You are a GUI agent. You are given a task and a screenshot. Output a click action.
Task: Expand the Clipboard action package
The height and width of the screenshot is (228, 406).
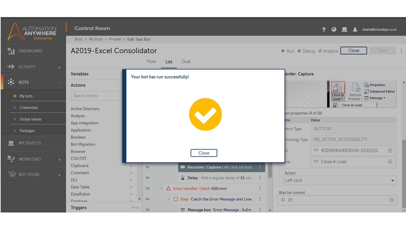tap(131, 166)
